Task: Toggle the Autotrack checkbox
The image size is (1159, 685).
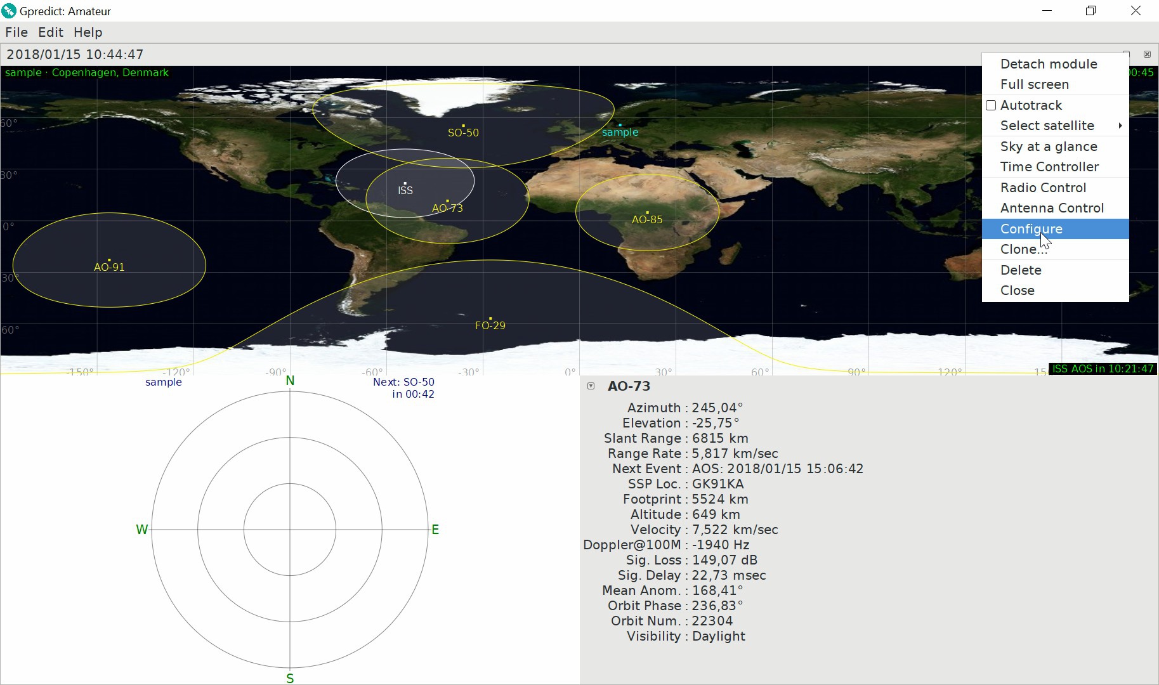Action: pyautogui.click(x=991, y=105)
